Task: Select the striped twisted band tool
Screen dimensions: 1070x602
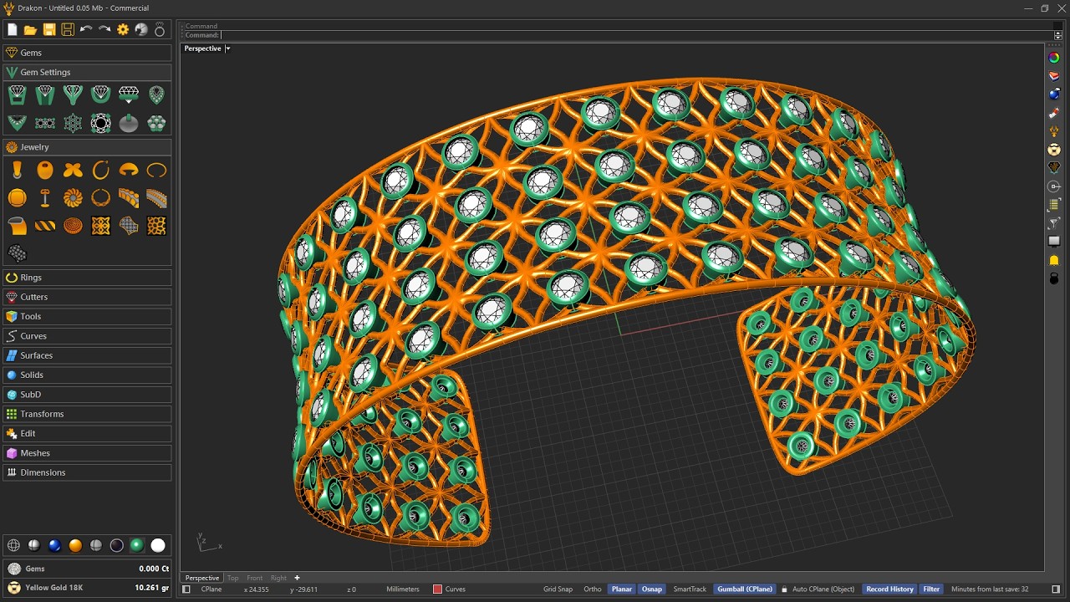Action: [45, 226]
